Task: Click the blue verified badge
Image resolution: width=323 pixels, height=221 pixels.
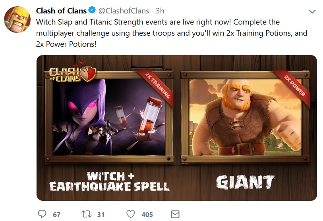Action: 92,10
